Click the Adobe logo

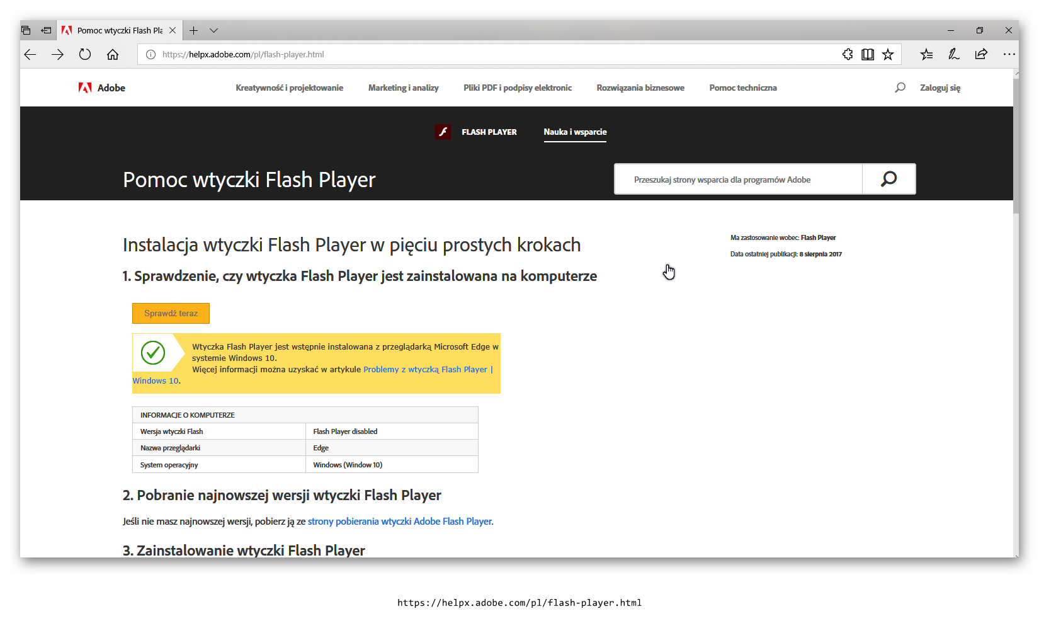(102, 88)
